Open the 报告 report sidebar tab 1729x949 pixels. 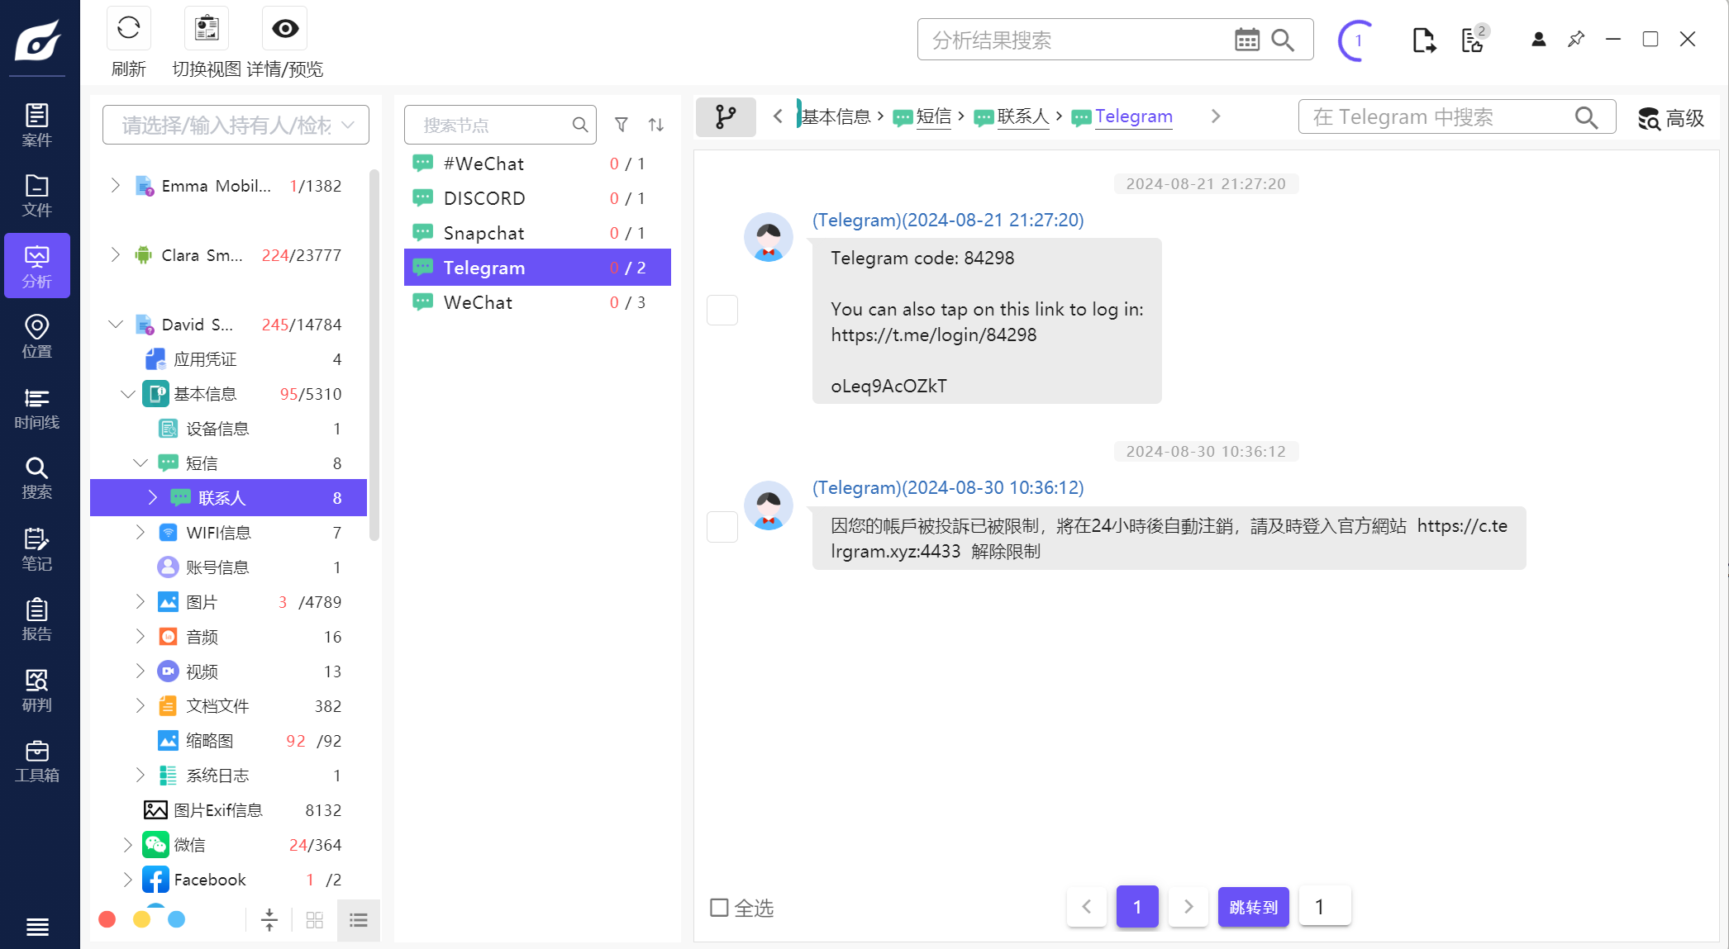click(36, 619)
